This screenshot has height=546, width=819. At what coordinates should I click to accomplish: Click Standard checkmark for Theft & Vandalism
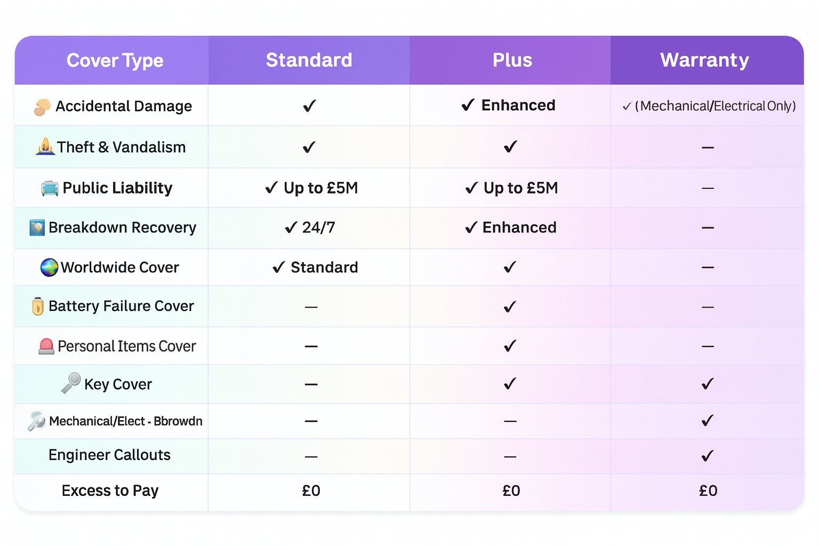coord(309,147)
